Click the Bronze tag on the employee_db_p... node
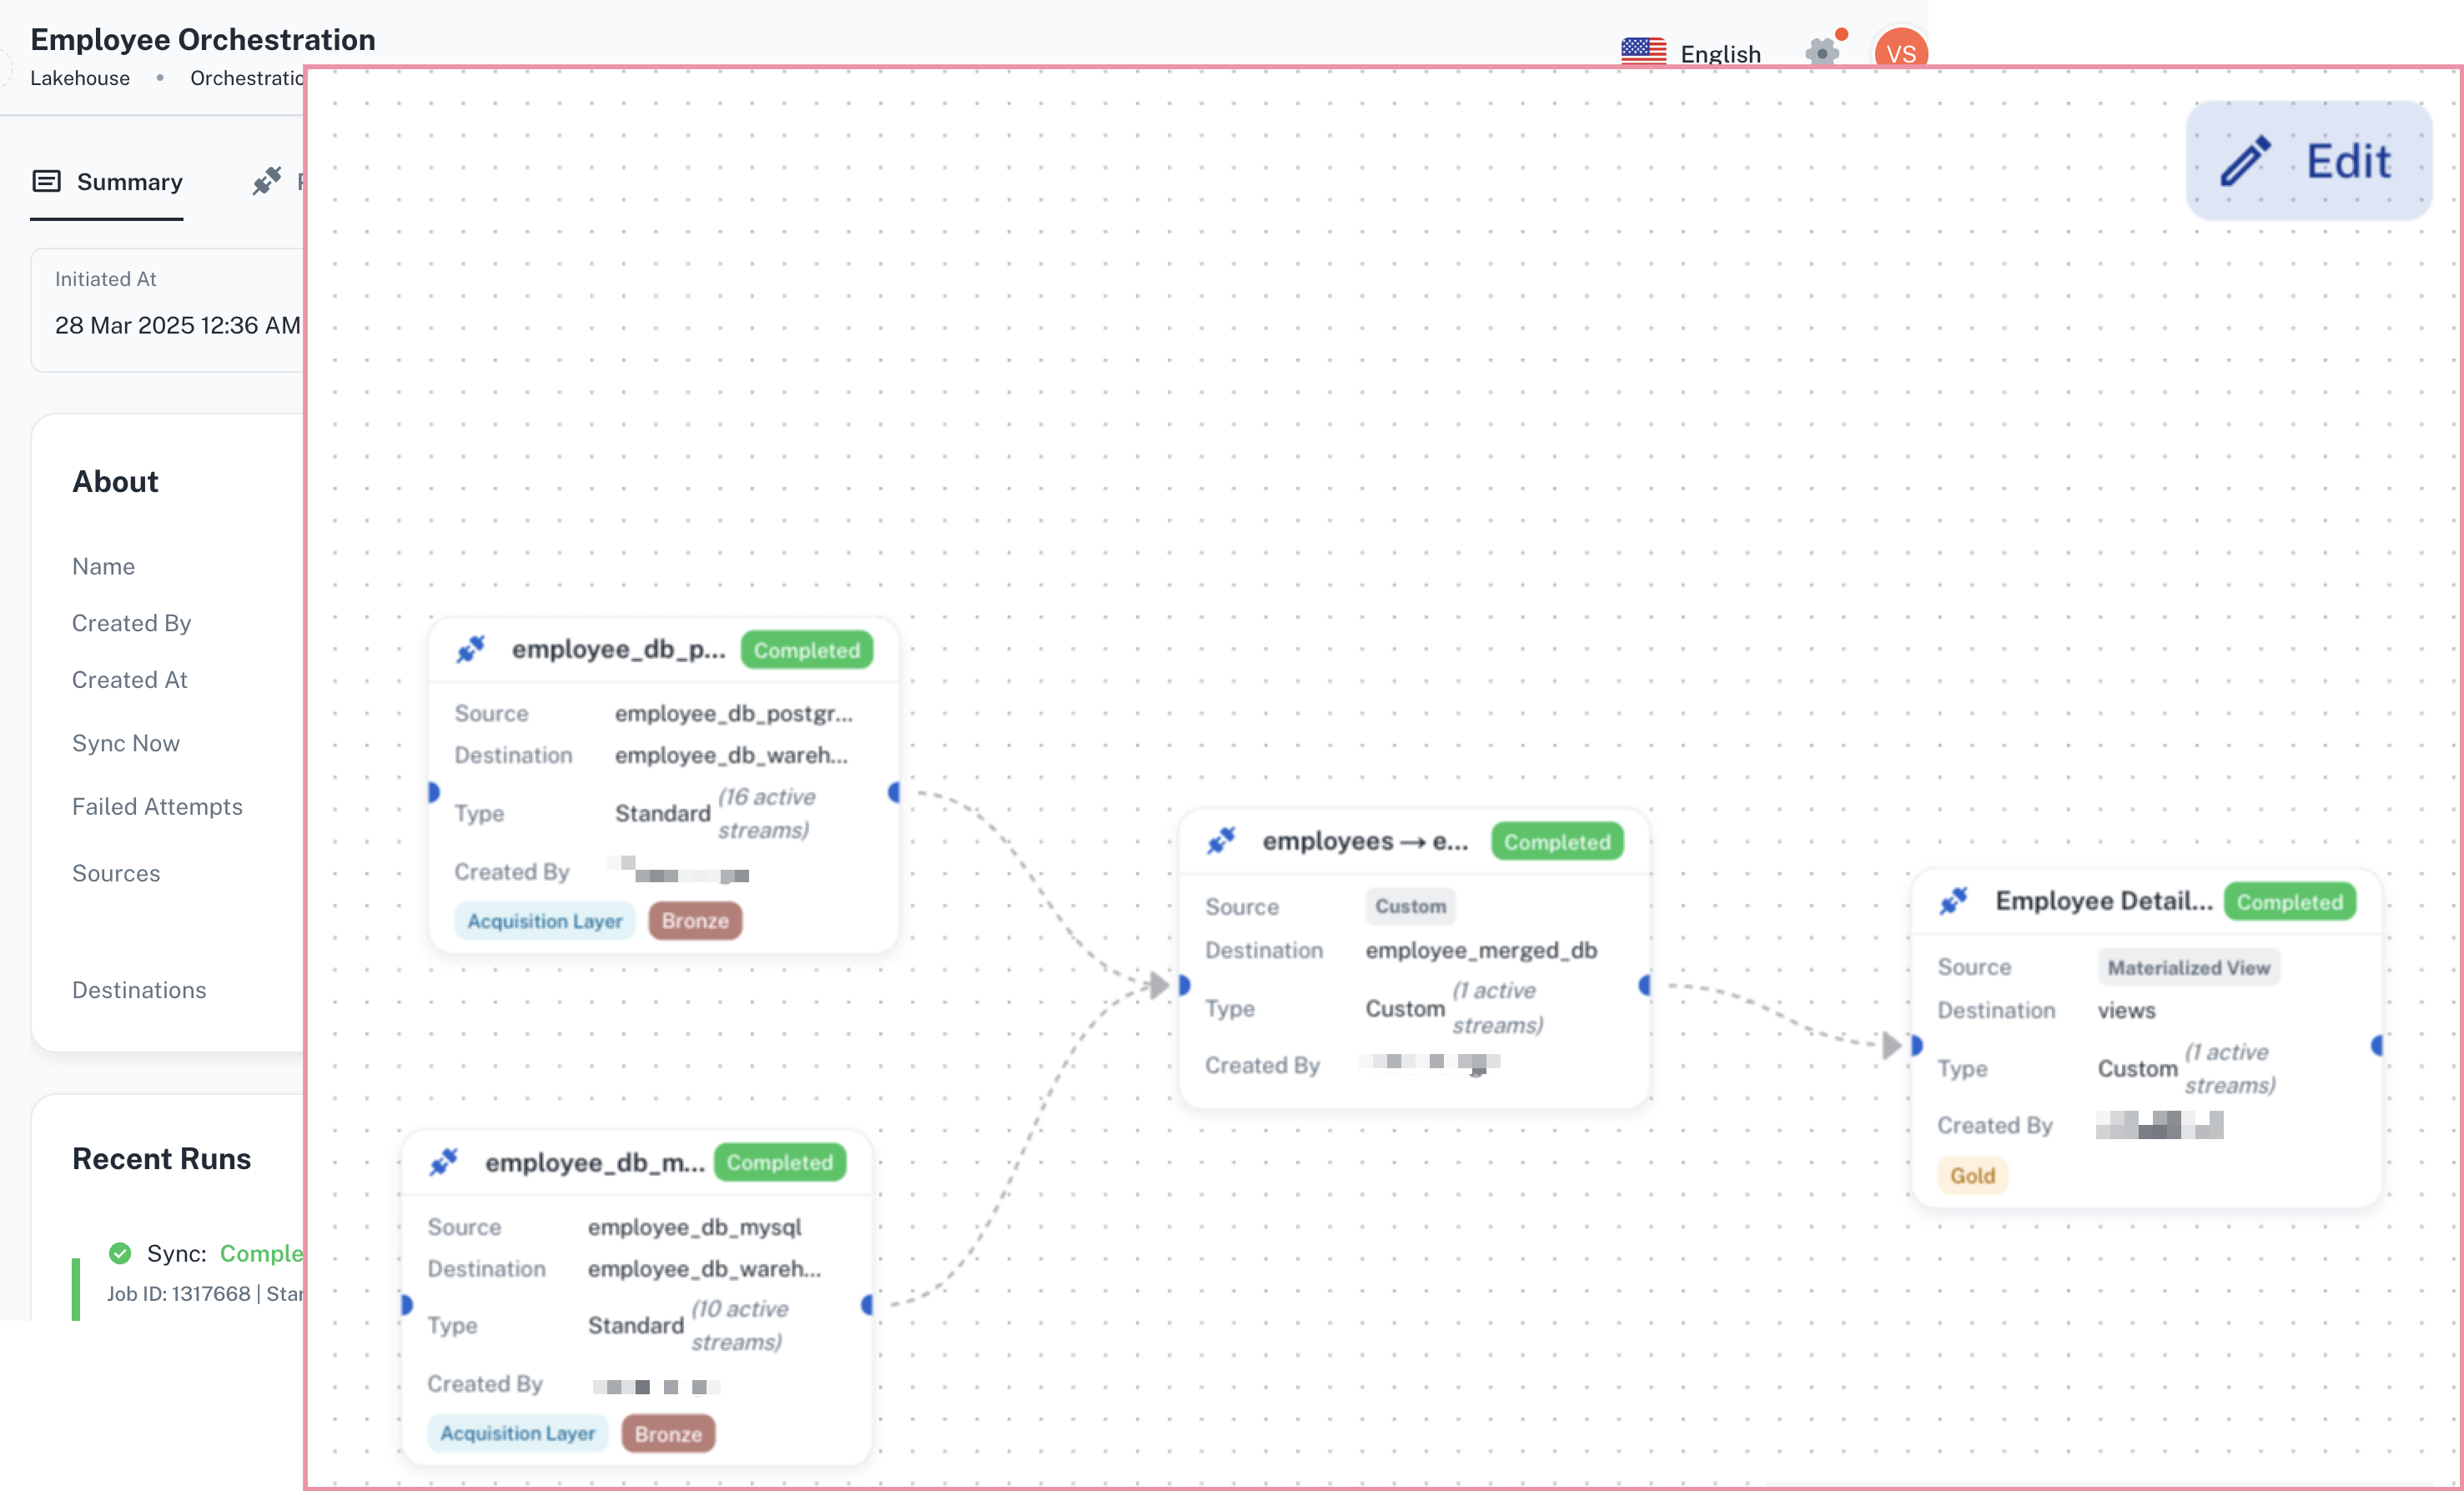The width and height of the screenshot is (2464, 1491). pos(695,921)
